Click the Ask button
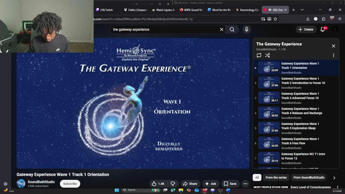The width and height of the screenshot is (345, 194). pyautogui.click(x=211, y=184)
